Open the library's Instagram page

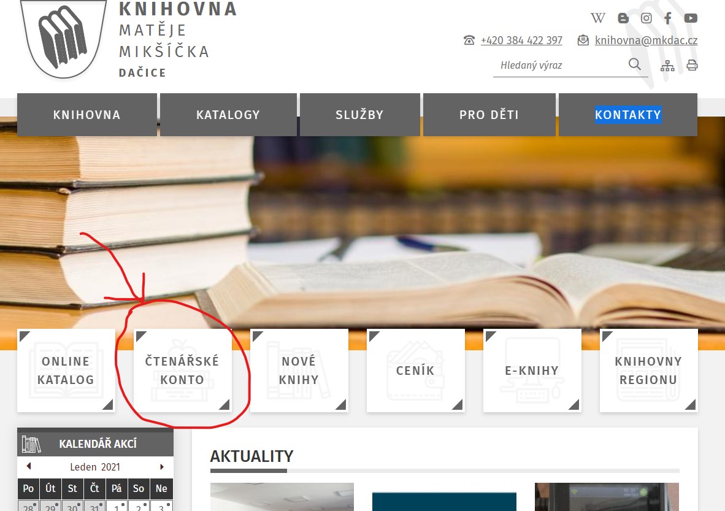point(646,18)
